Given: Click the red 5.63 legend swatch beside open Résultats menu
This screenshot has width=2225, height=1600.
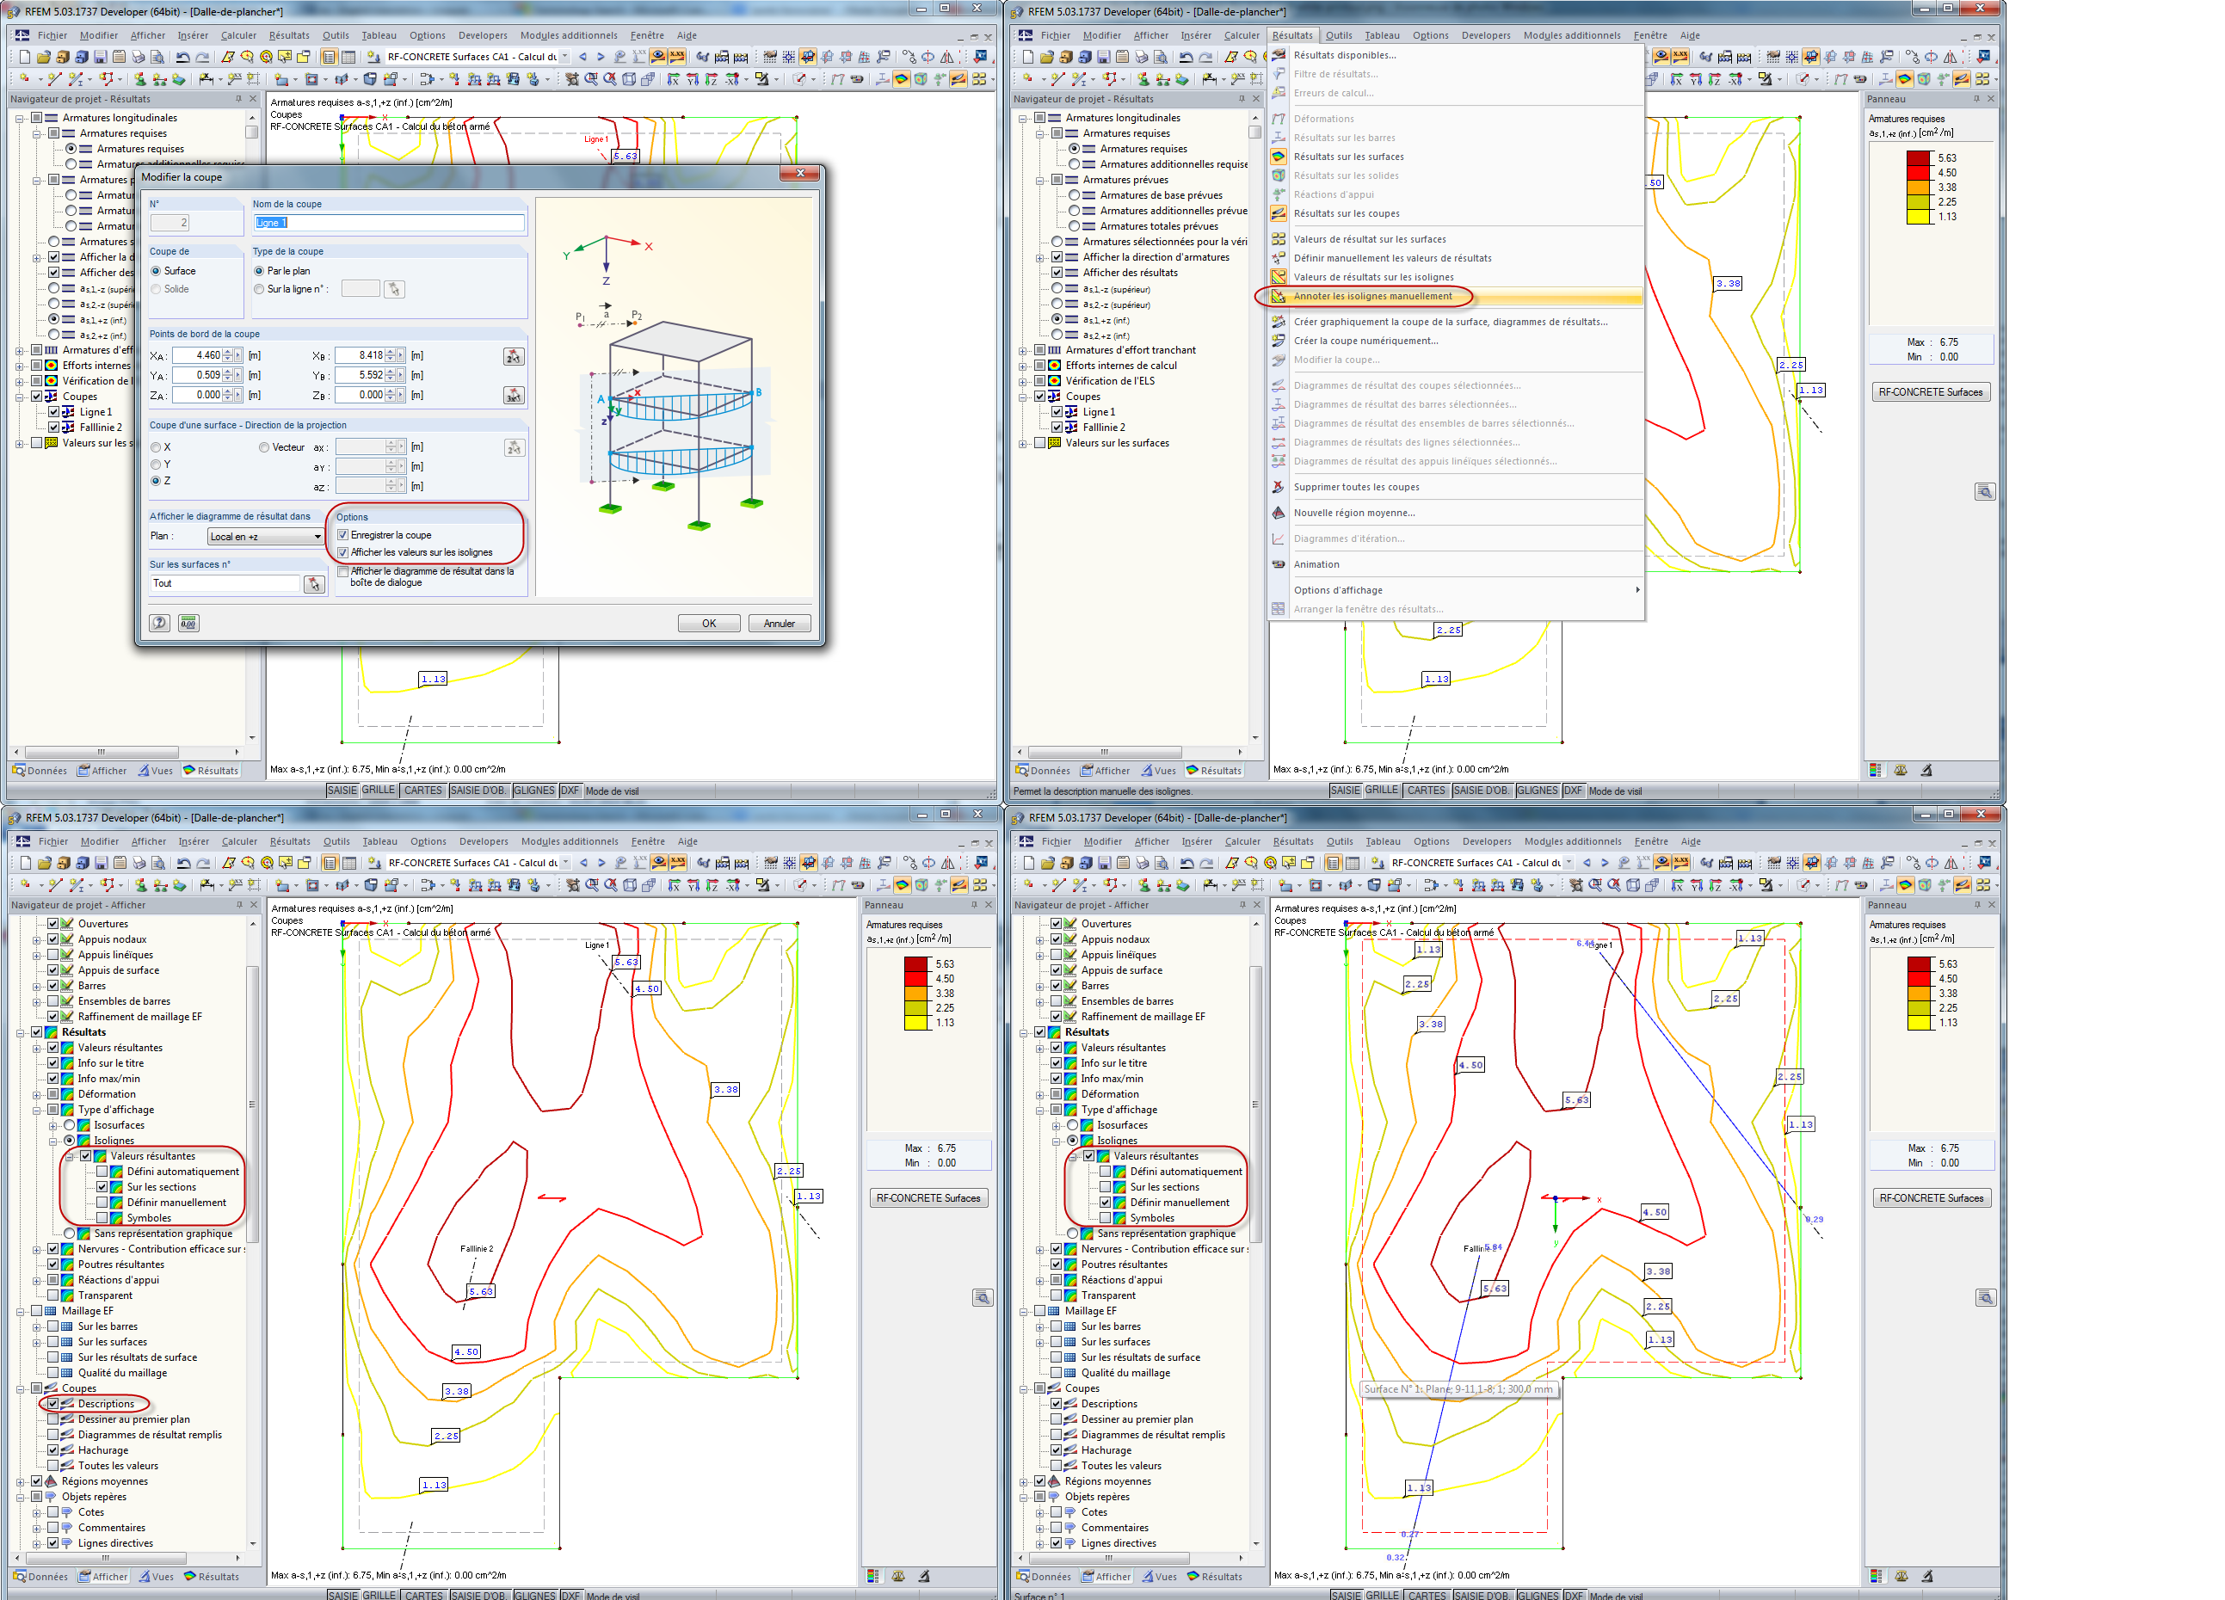Looking at the screenshot, I should pos(1919,158).
